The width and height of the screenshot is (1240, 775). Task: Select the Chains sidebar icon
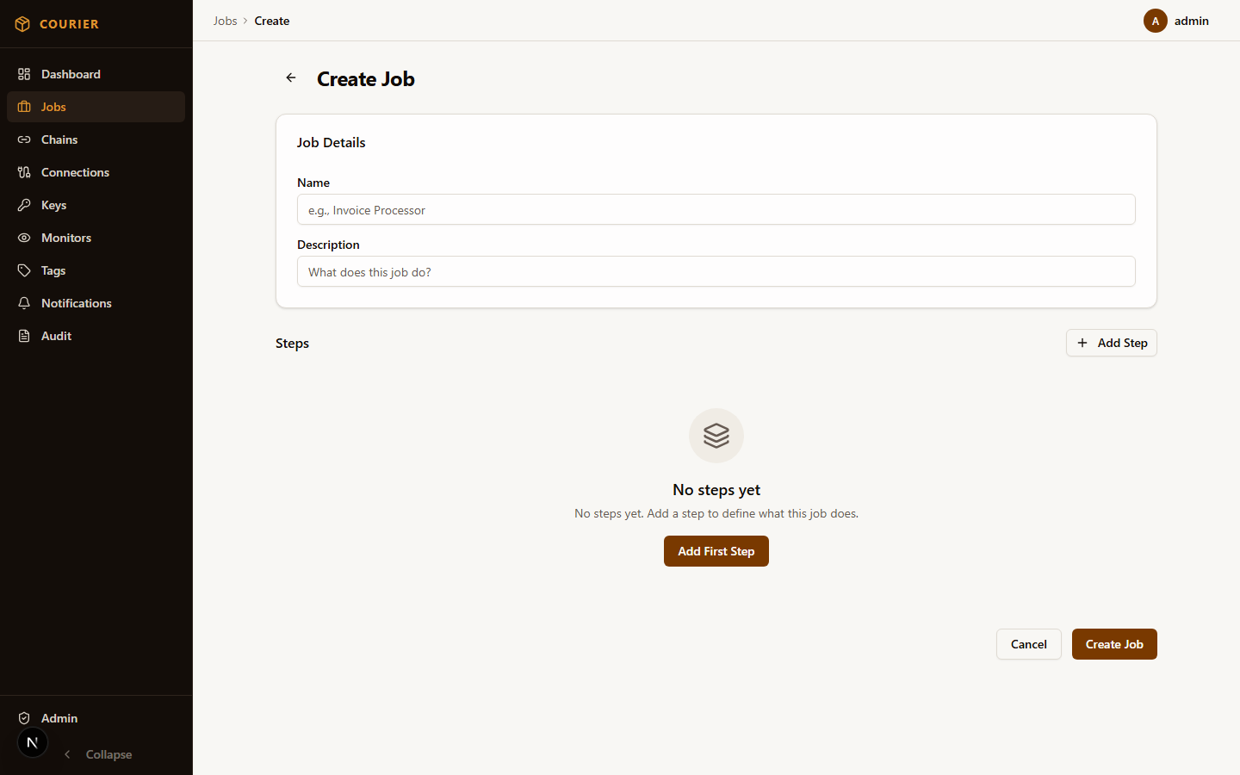point(24,139)
